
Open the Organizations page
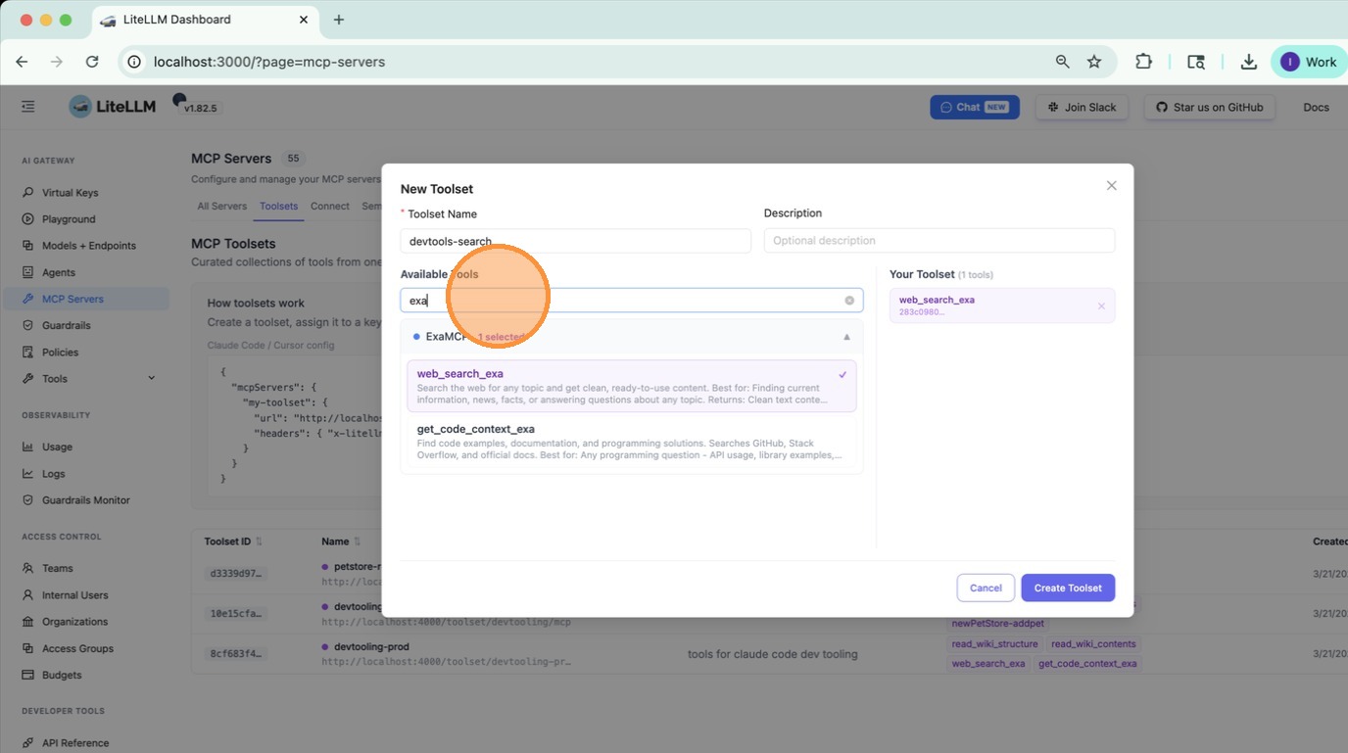[74, 622]
